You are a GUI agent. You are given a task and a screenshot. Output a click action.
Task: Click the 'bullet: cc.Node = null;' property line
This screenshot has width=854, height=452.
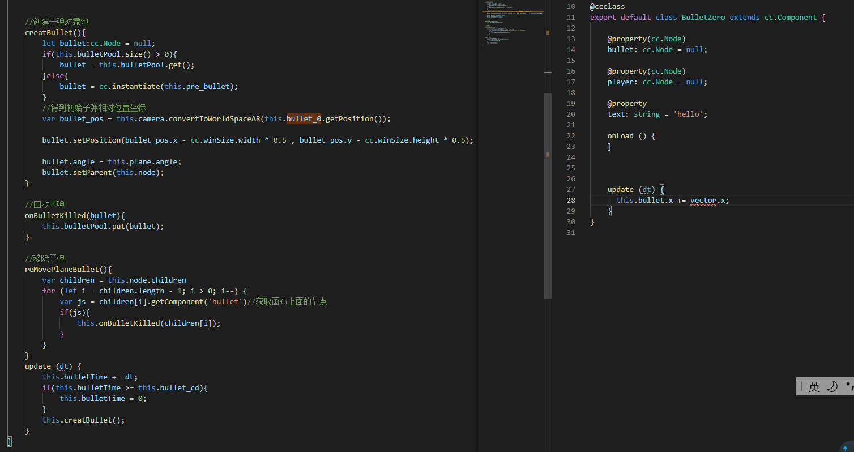(x=657, y=50)
